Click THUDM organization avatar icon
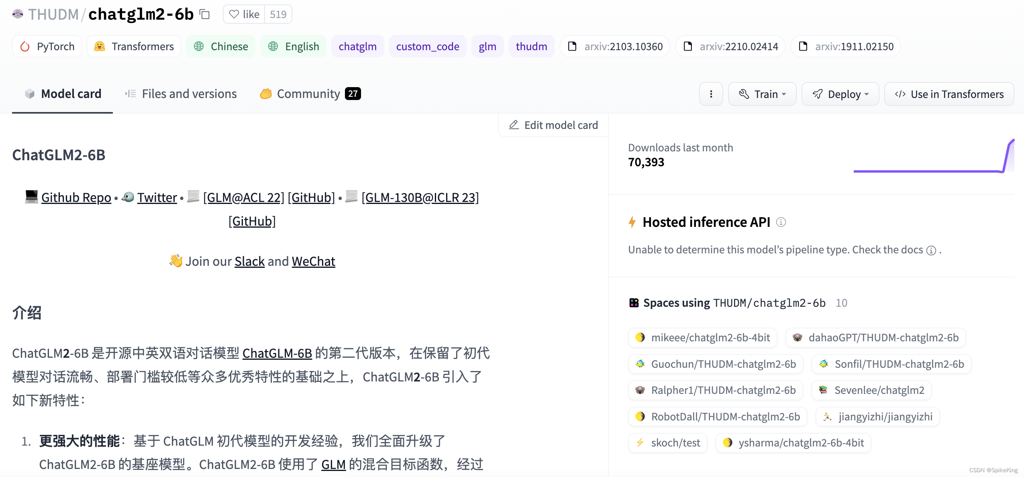This screenshot has width=1024, height=477. pyautogui.click(x=18, y=14)
